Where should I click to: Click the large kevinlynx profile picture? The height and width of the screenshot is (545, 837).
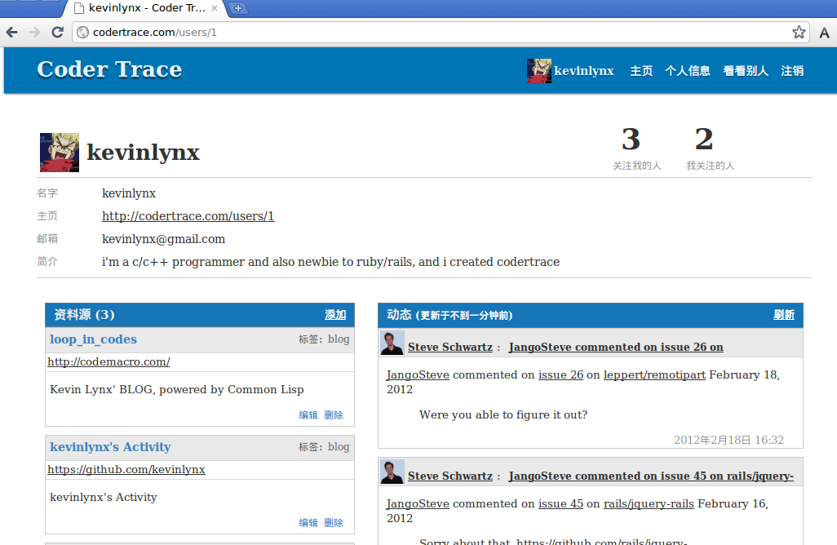pos(60,153)
